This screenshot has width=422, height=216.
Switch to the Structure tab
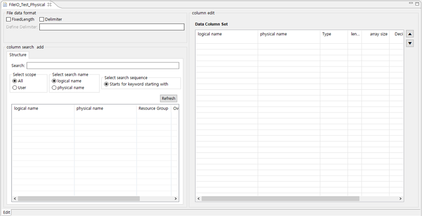18,55
